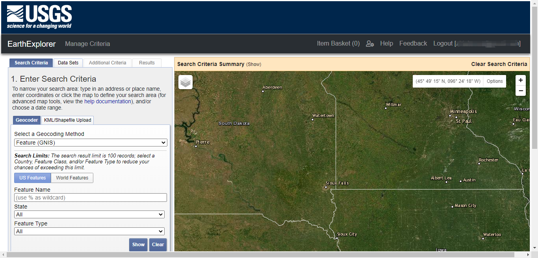Show the Search Criteria Summary
538x258 pixels.
click(254, 64)
